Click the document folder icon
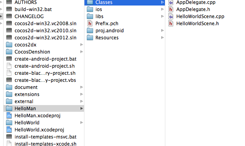 point(9,87)
